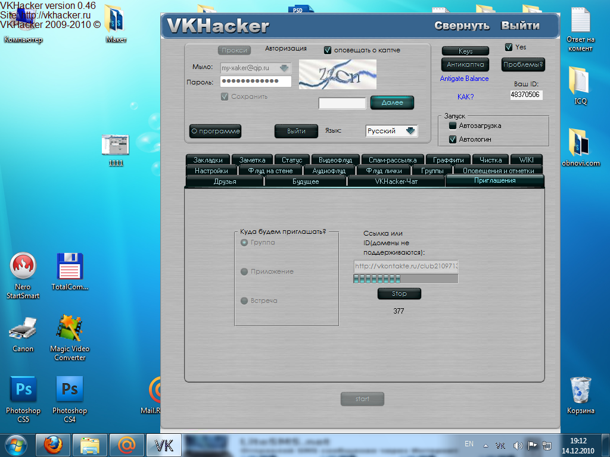
Task: Click the invitation progress bar
Action: tap(406, 278)
